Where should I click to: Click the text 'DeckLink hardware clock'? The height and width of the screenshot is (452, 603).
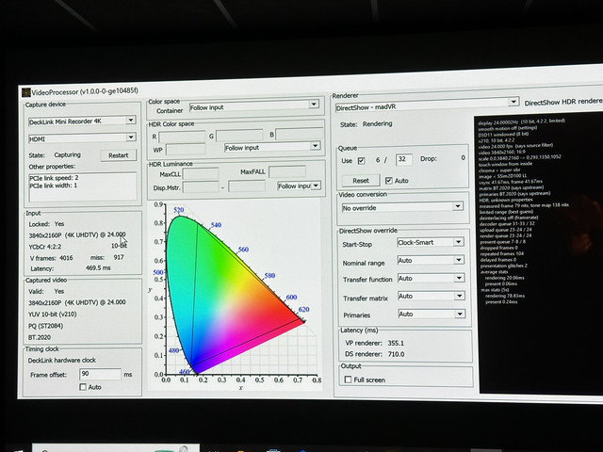[x=62, y=360]
